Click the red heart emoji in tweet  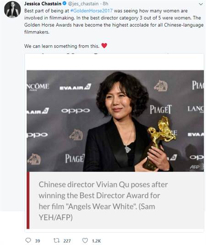104,46
